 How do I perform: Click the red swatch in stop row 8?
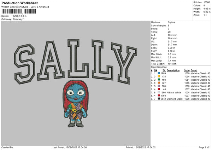(159, 96)
